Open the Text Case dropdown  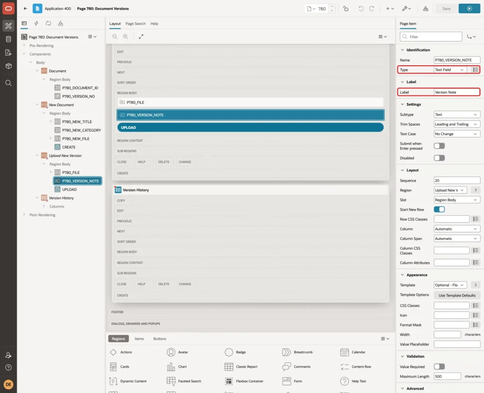pos(457,134)
